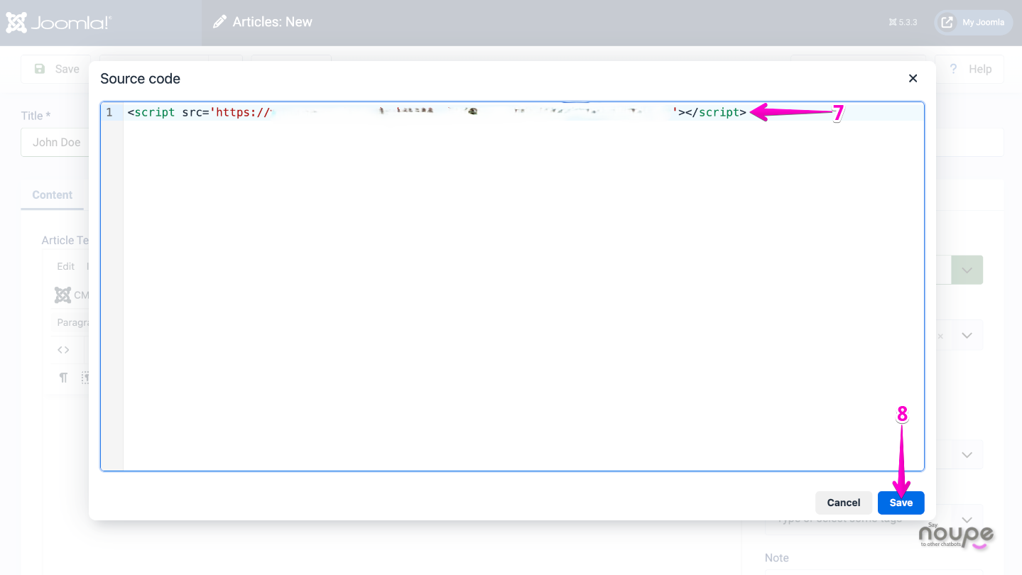The height and width of the screenshot is (575, 1022).
Task: Close the Source code dialog with X
Action: 913,79
